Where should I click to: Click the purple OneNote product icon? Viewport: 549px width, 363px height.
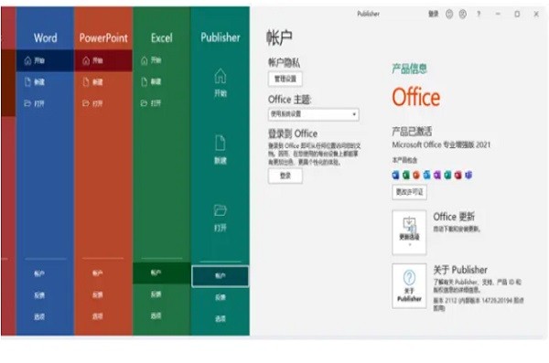pos(437,175)
